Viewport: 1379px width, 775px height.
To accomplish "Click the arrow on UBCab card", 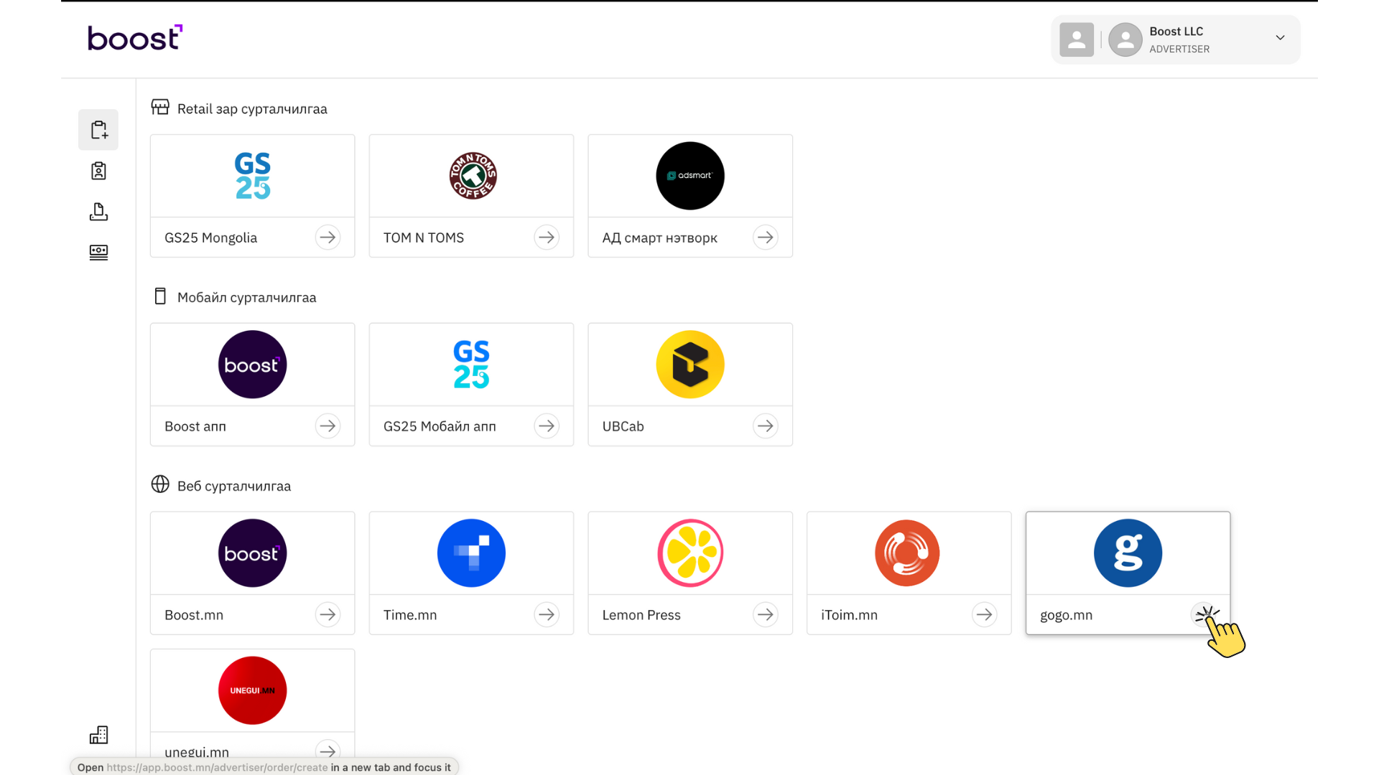I will [x=766, y=426].
